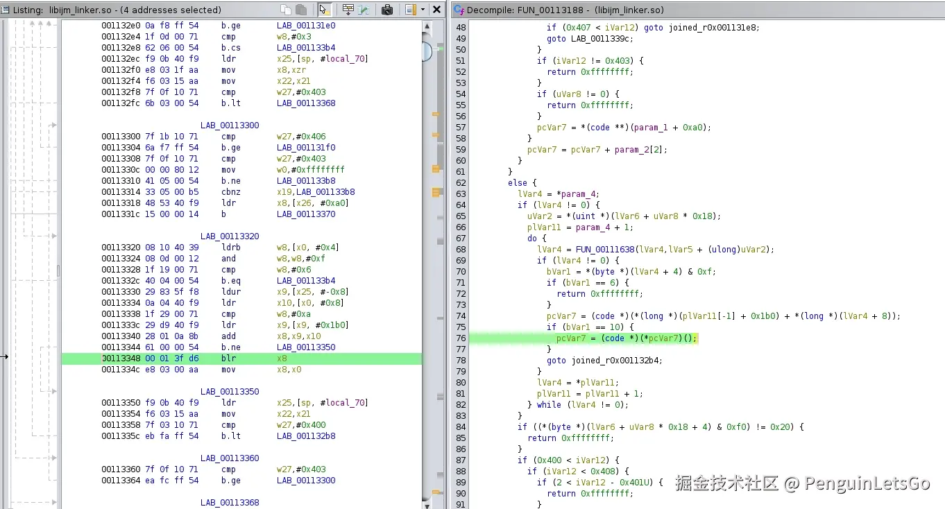Click line number 76 in decompiler gutter

[461, 338]
